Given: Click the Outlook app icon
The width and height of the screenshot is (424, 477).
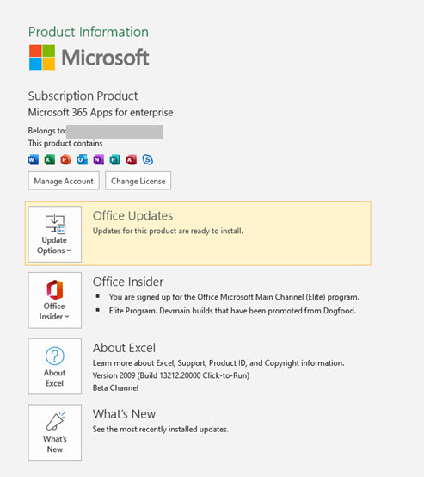Looking at the screenshot, I should point(82,159).
